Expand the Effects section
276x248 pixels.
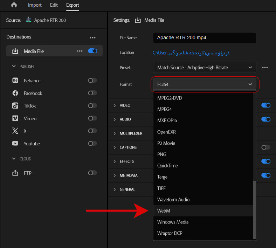tap(115, 161)
